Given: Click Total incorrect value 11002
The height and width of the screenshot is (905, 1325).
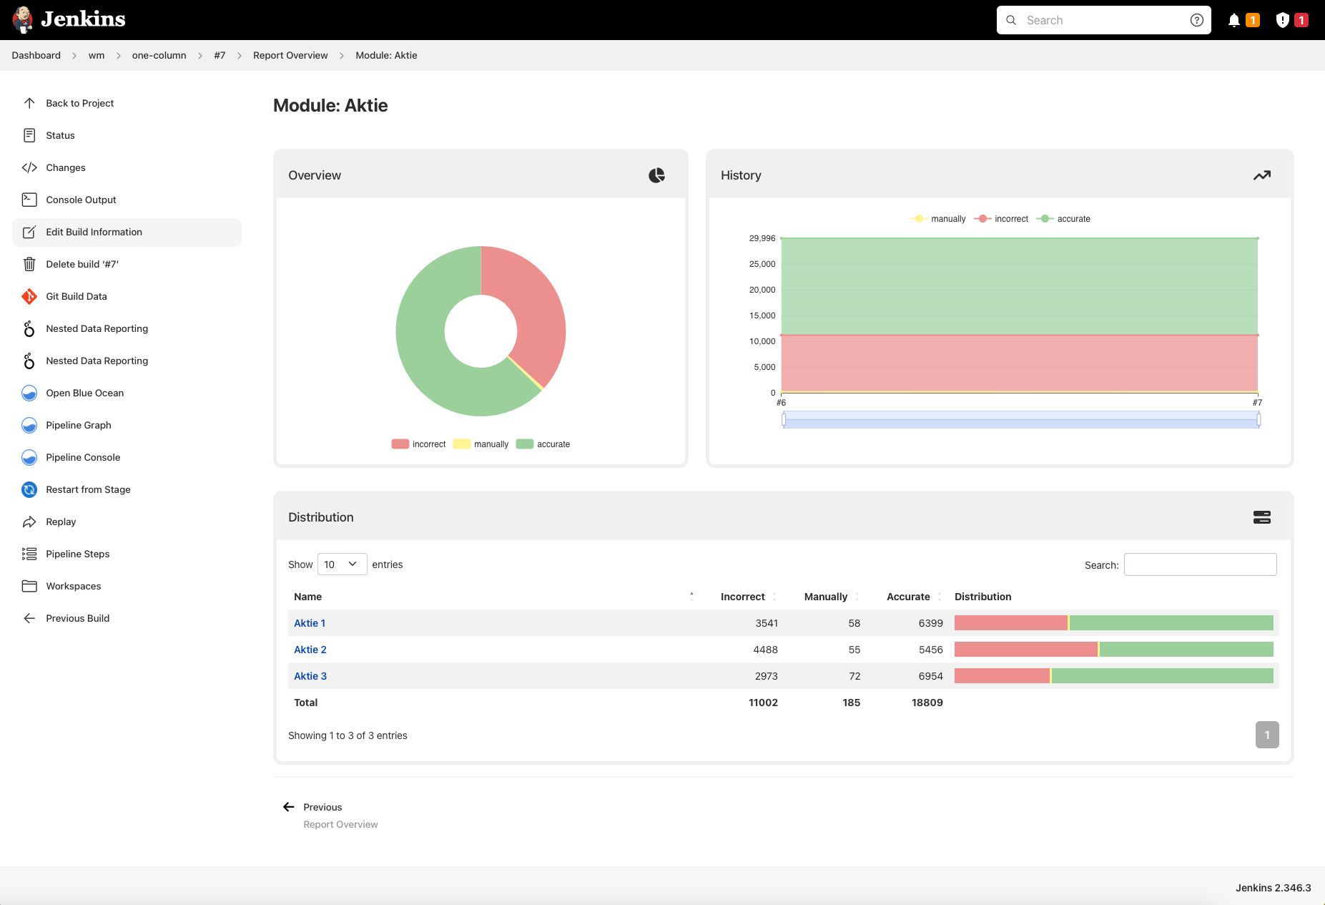Looking at the screenshot, I should tap(763, 703).
